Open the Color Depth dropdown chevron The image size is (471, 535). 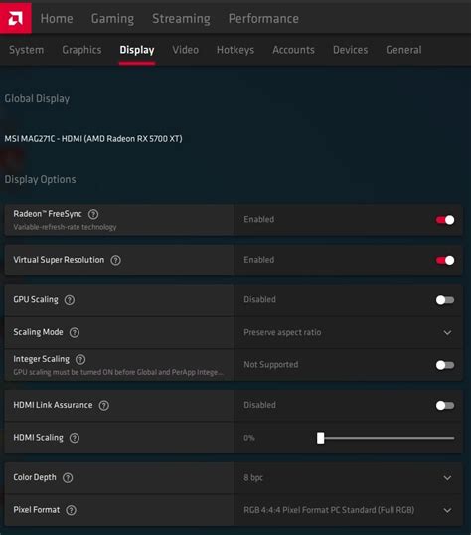click(447, 478)
